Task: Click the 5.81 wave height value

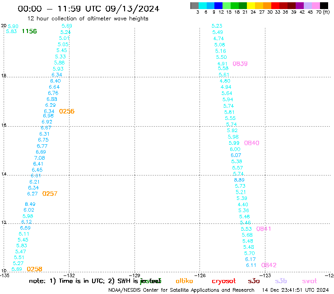Action: tap(229, 112)
